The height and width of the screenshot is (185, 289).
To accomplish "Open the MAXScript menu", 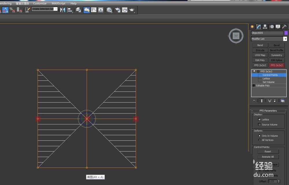I will [x=58, y=3].
